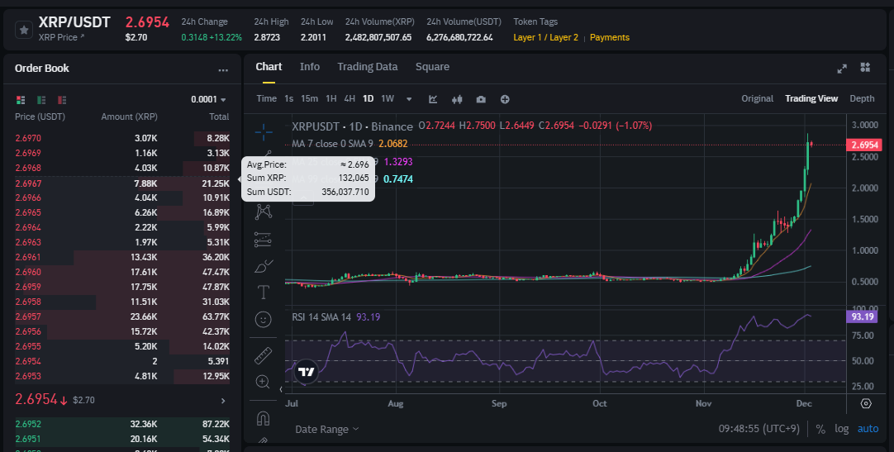Screen dimensions: 894x452
Task: Open Order Book three-dot options menu
Action: pos(223,70)
